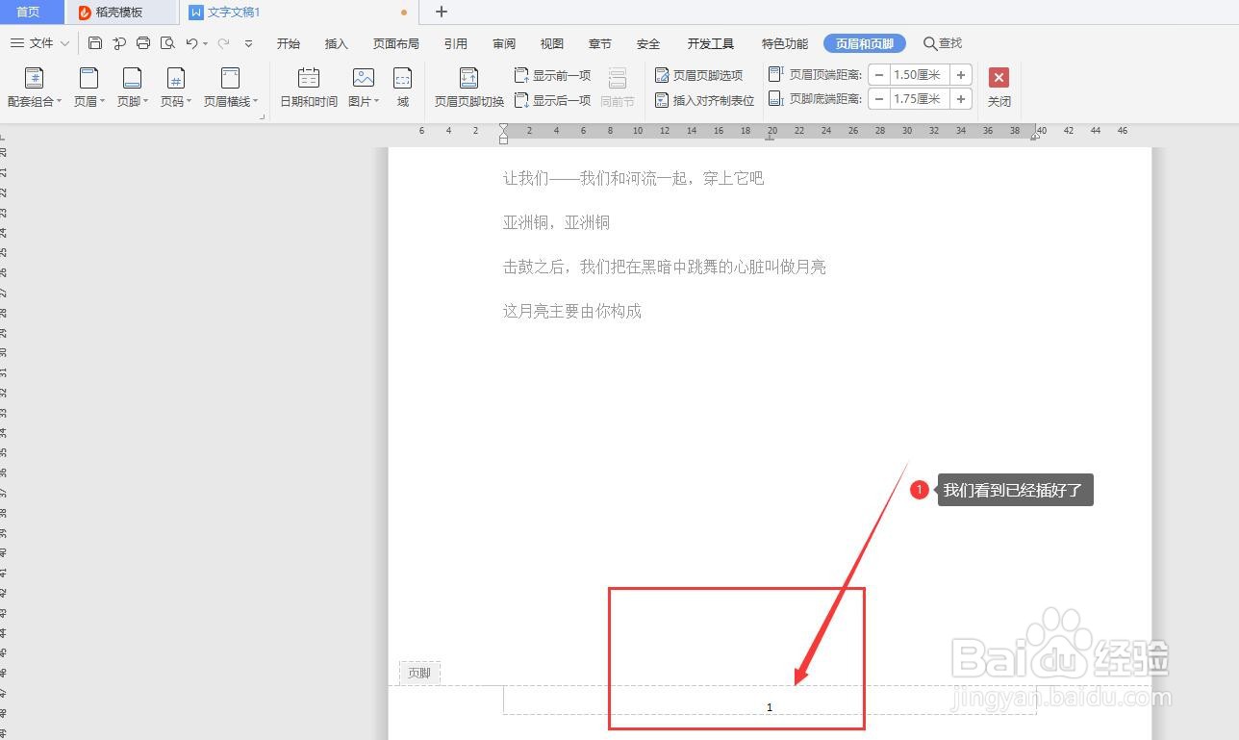Expand the 配套组合 dropdown arrow
The width and height of the screenshot is (1239, 740).
point(59,102)
